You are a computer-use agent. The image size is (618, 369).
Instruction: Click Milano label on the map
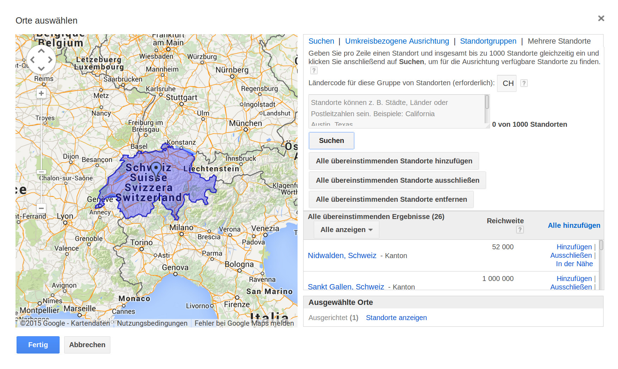pos(181,227)
